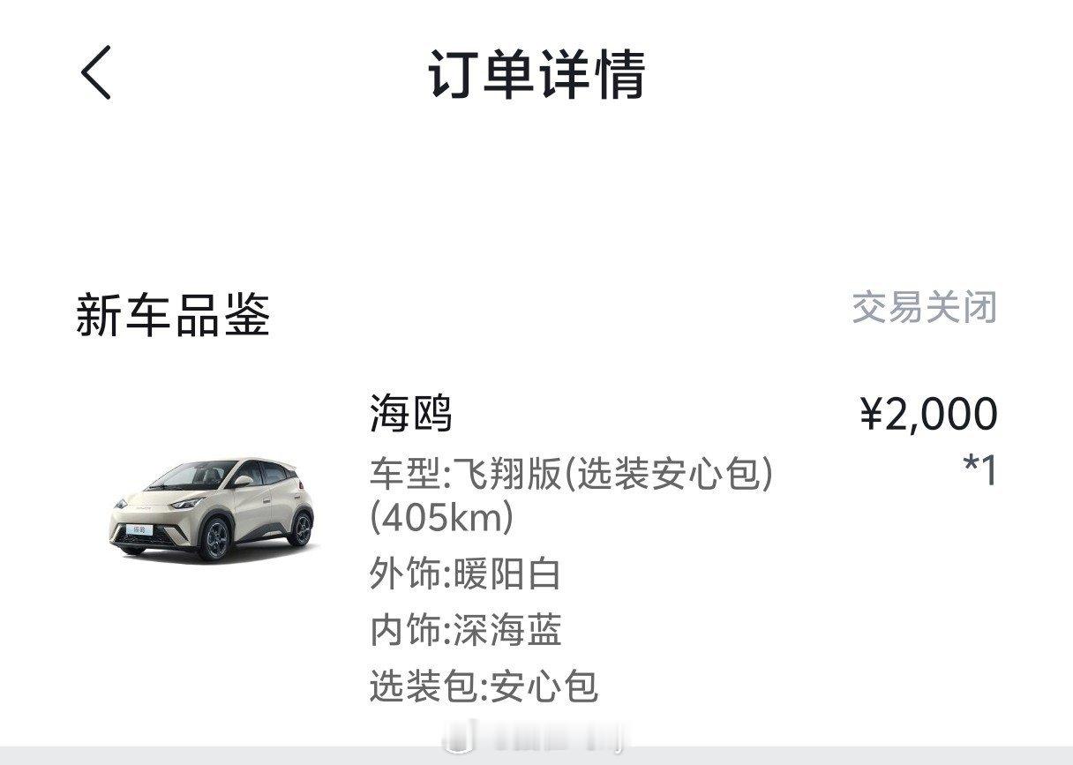Select the 内饰:深海蓝 interior color line
The width and height of the screenshot is (1073, 765).
(x=465, y=631)
